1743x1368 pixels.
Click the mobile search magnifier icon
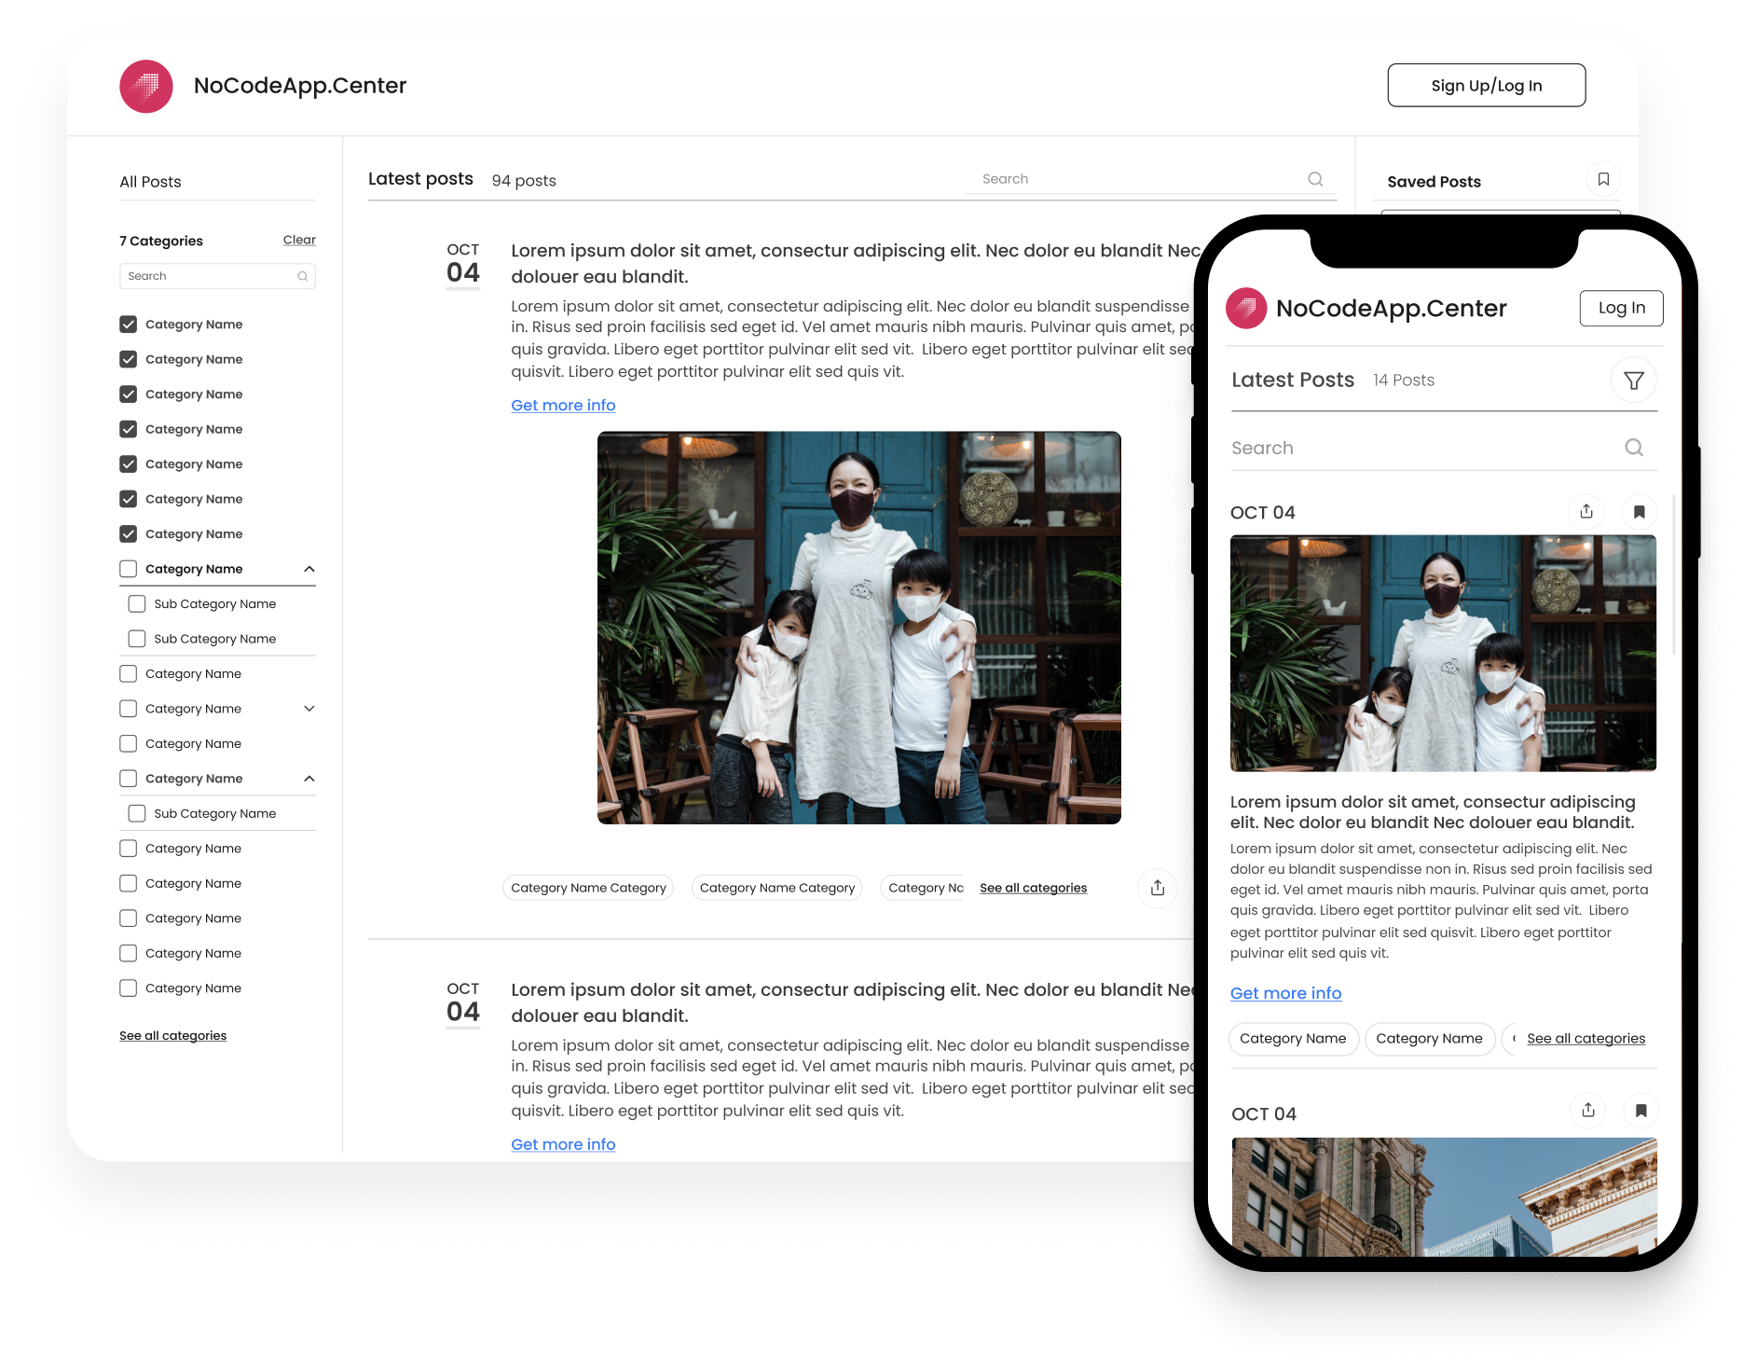click(1633, 448)
